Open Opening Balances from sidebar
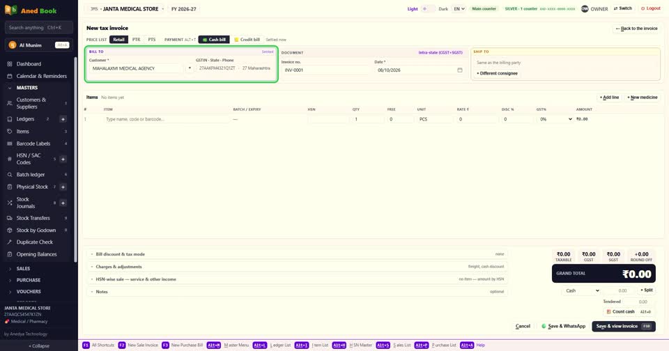This screenshot has height=351, width=669. [38, 254]
